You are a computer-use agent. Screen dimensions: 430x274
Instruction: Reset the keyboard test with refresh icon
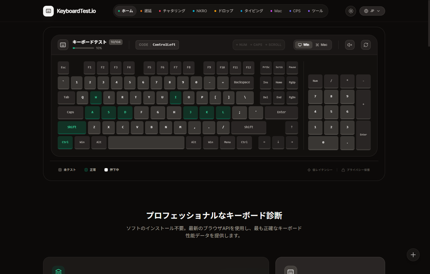point(366,45)
